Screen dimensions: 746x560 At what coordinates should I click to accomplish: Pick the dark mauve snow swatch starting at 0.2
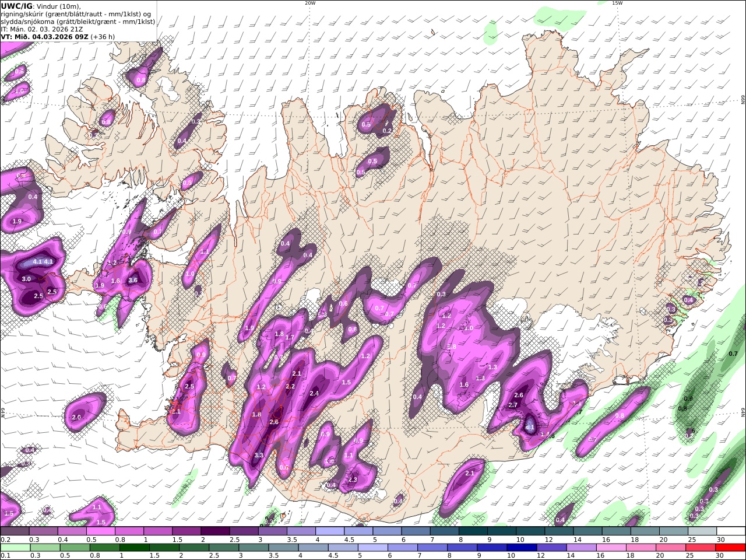click(15, 531)
